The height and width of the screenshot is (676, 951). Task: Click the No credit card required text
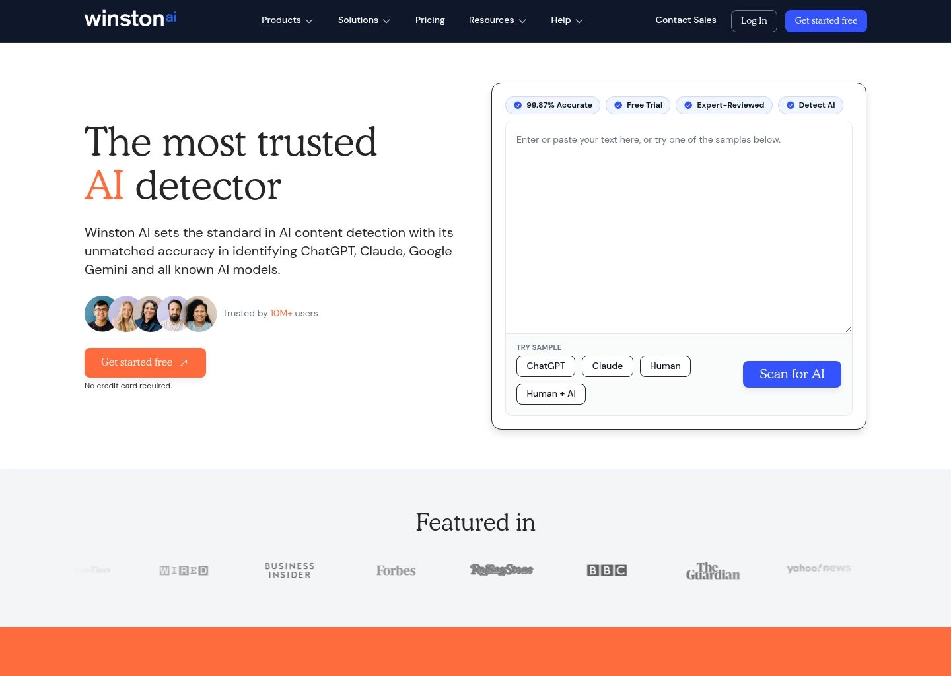point(128,386)
